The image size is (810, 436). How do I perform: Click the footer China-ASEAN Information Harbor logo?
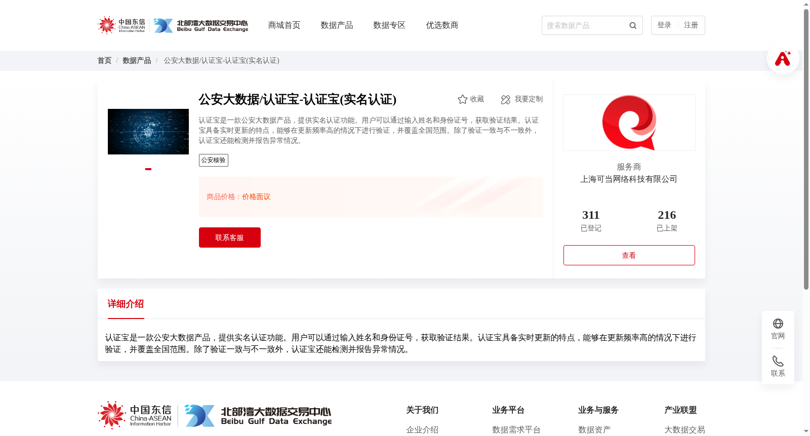coord(135,415)
